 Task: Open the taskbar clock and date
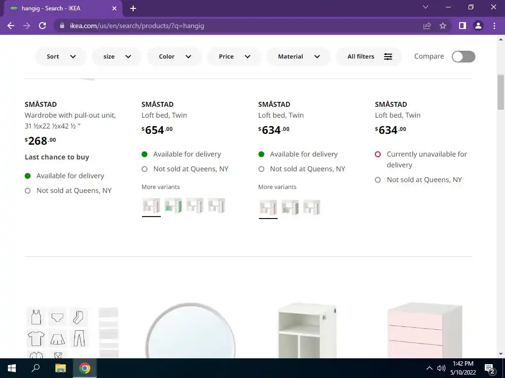pyautogui.click(x=463, y=368)
